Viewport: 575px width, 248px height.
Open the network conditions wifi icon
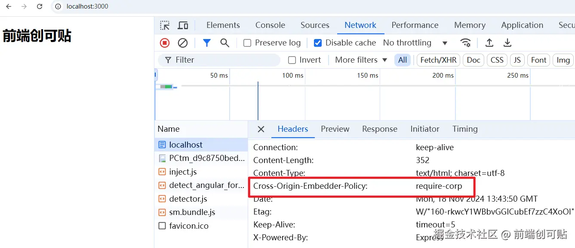465,43
